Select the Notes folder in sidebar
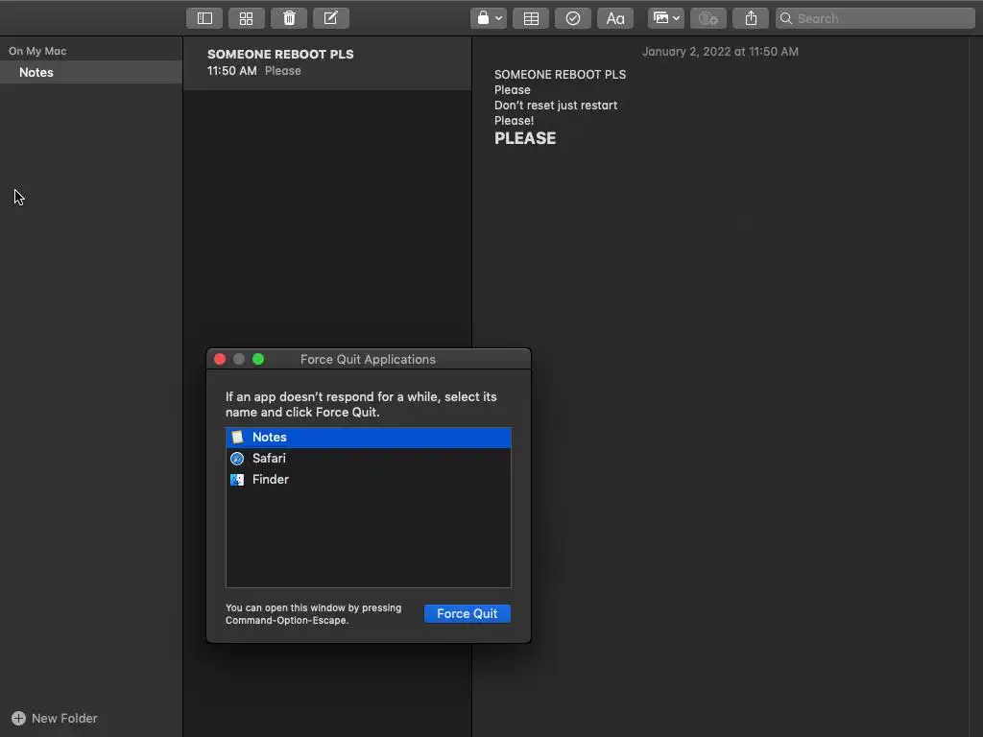Viewport: 983px width, 737px height. point(91,72)
